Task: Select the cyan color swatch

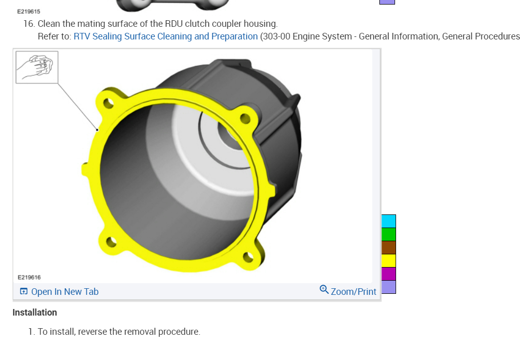Action: click(388, 221)
